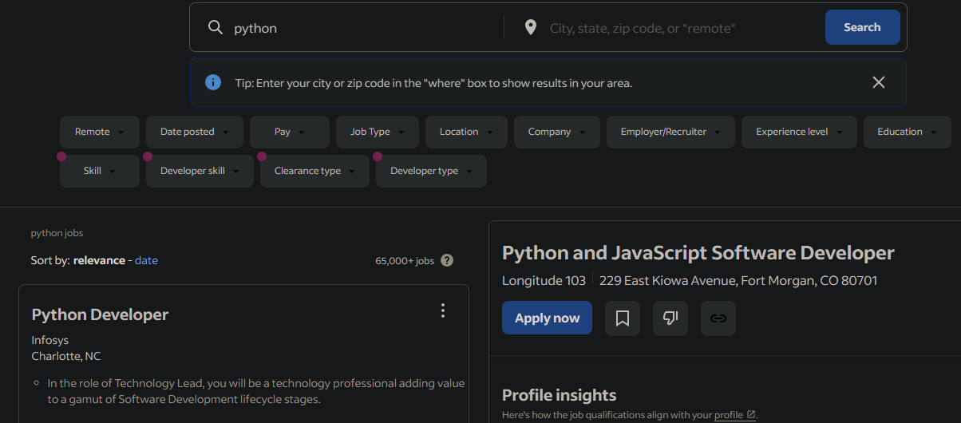Open the jobs count help icon
This screenshot has width=961, height=423.
tap(447, 260)
